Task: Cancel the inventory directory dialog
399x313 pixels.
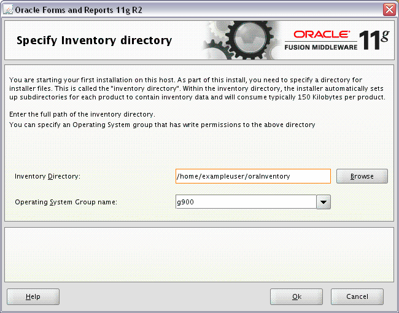Action: 357,296
